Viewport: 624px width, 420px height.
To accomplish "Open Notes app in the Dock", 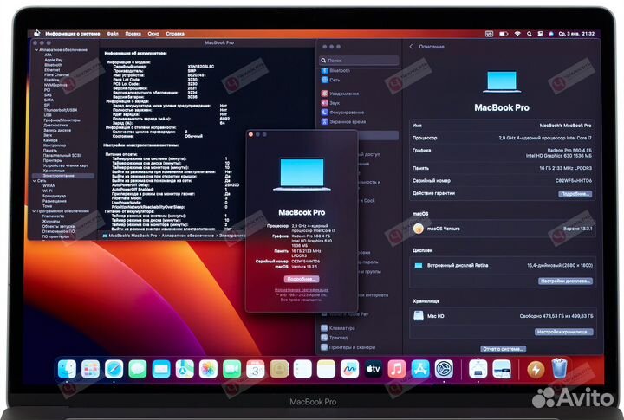I will 327,369.
